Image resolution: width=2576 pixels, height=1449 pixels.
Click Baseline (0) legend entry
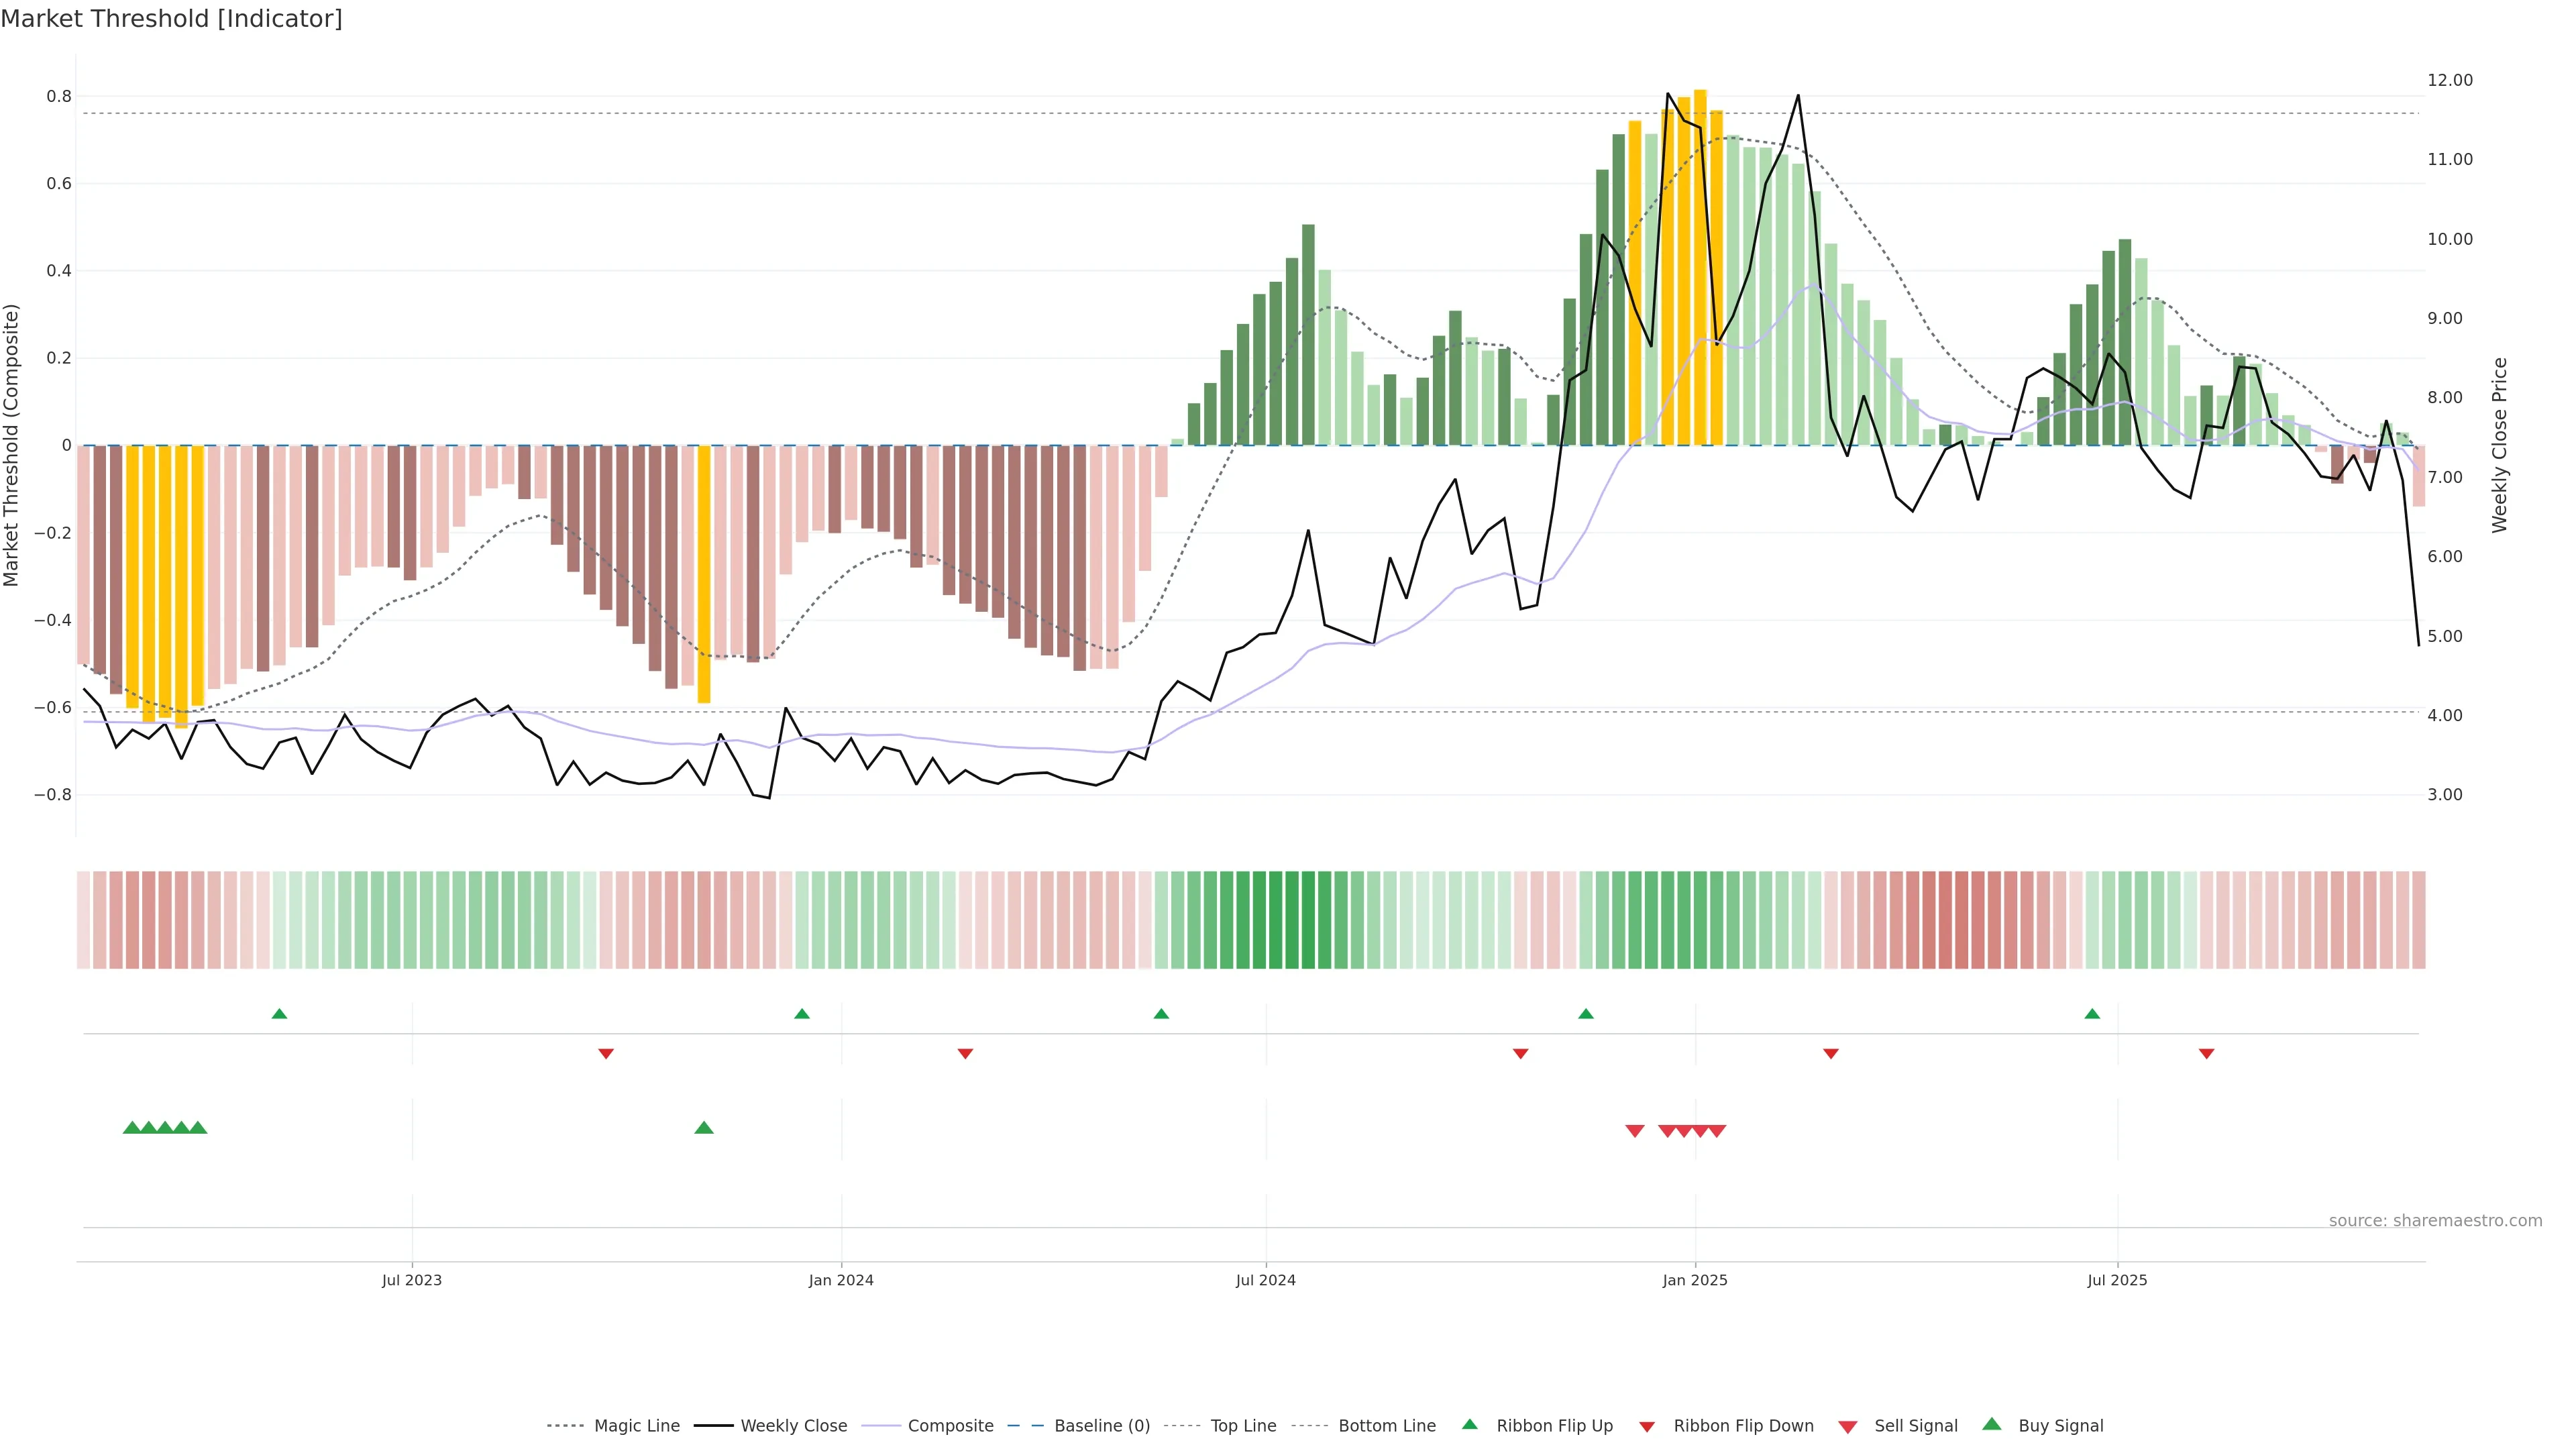(x=1101, y=1426)
